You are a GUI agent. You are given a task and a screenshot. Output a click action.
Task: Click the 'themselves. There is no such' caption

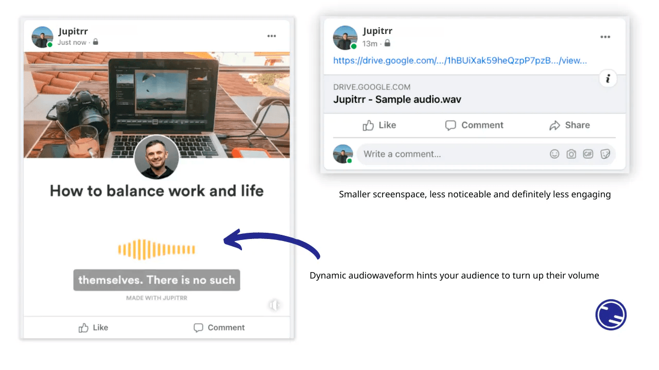(157, 280)
